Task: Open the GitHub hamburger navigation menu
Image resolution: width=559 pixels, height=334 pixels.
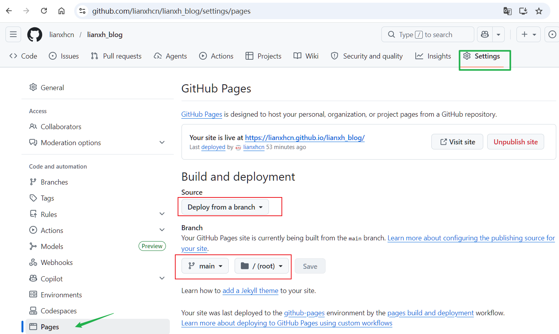Action: click(13, 34)
